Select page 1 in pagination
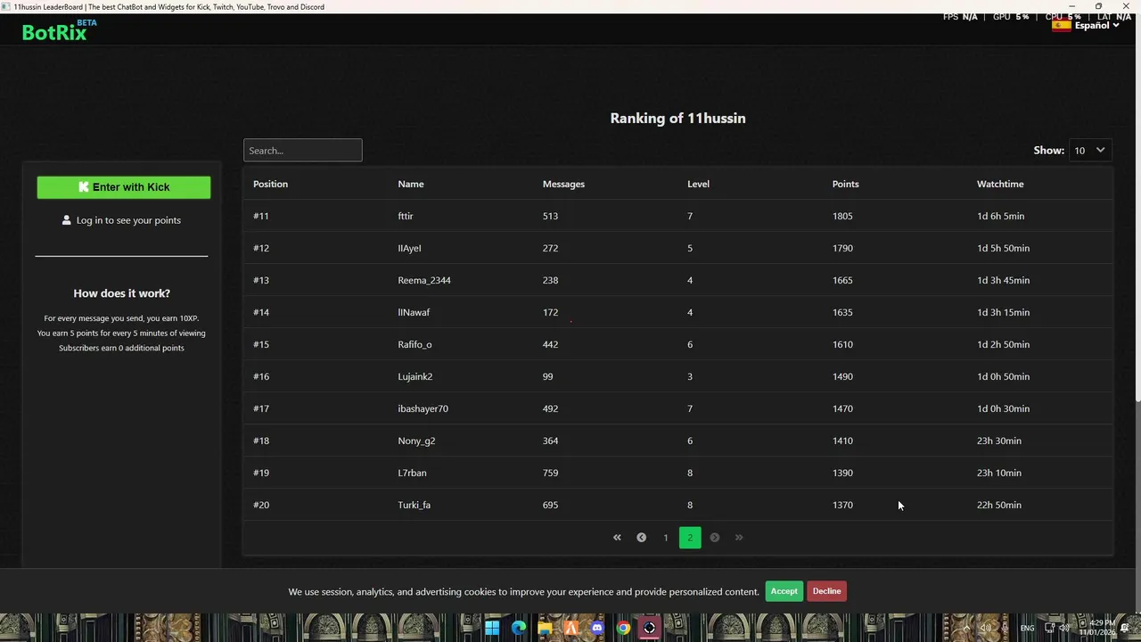Screen dimensions: 1141x642 (665, 538)
